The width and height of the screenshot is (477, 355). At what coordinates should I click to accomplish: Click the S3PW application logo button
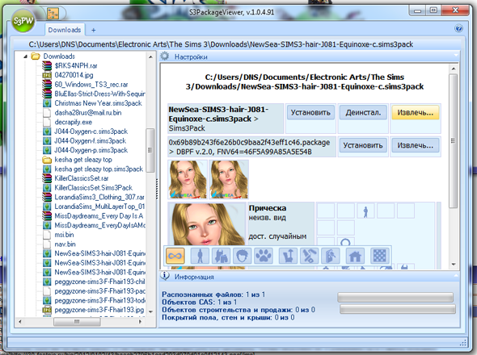[x=23, y=21]
